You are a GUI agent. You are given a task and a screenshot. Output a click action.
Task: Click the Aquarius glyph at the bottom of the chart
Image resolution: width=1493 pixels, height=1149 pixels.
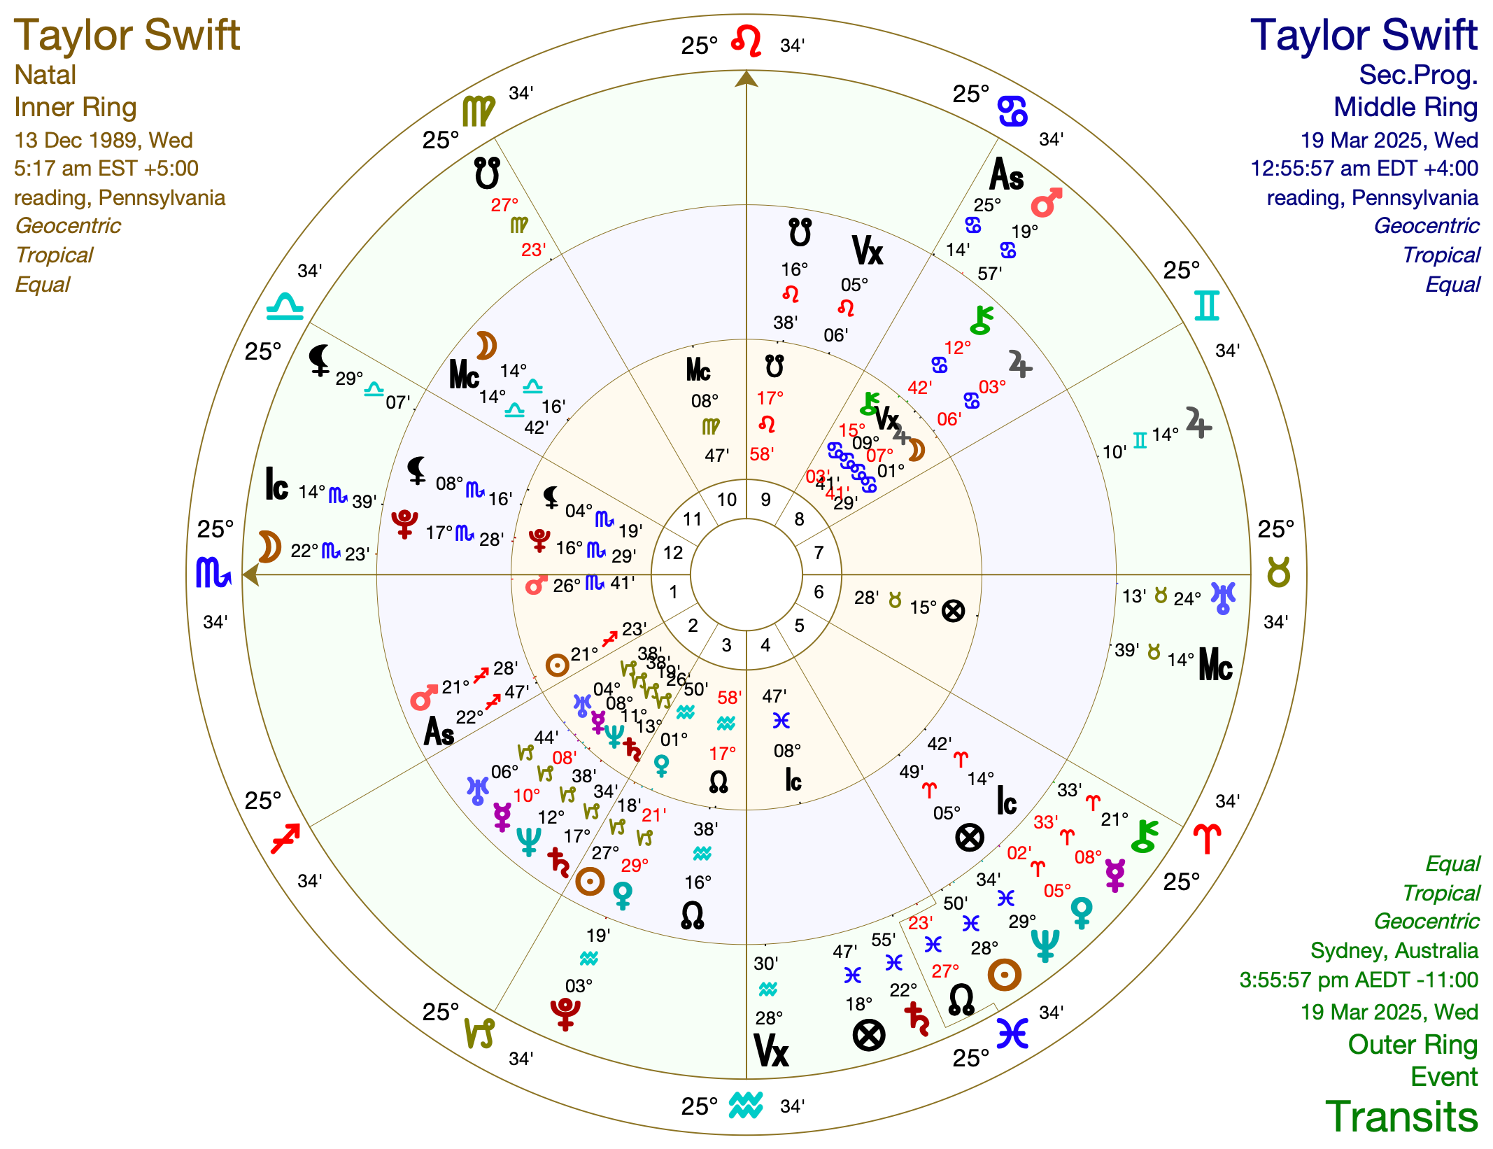pos(746,1105)
